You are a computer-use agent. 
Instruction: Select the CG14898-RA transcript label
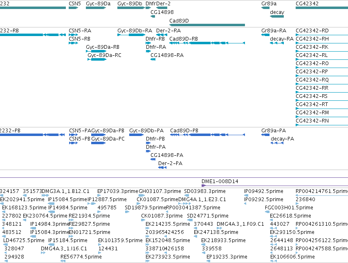pos(167,55)
